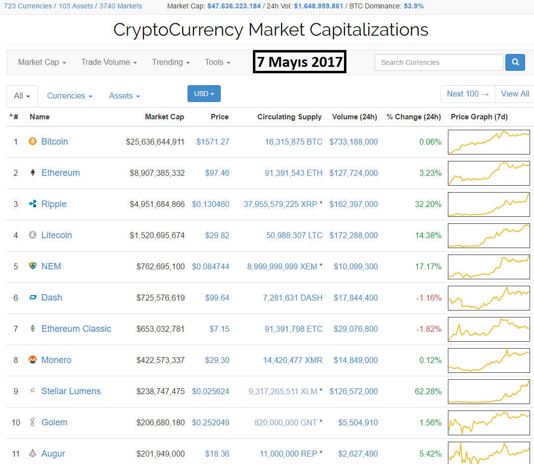Click Ethereum price $97.46
The image size is (534, 464).
point(217,173)
